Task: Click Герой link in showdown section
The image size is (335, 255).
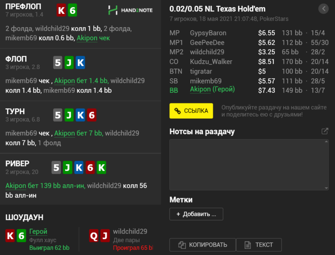Action: pos(38,232)
